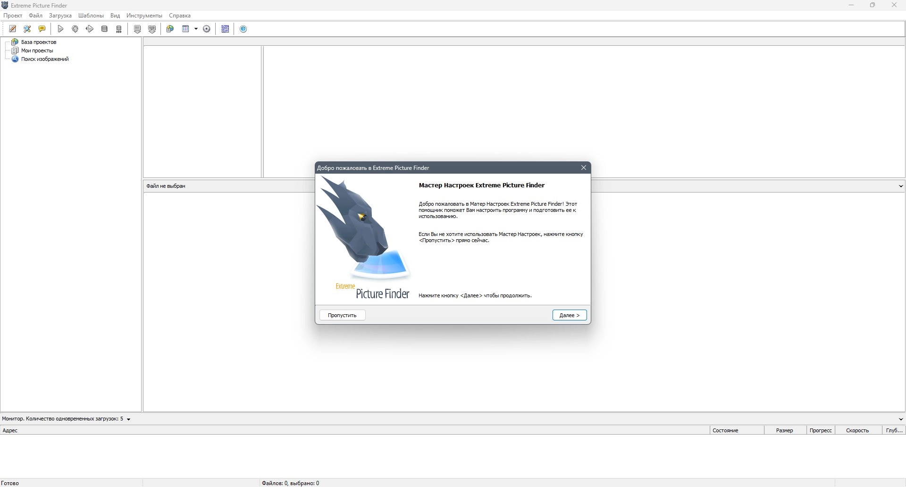Viewport: 906px width, 487px height.
Task: Click the Скорость column header
Action: (x=858, y=430)
